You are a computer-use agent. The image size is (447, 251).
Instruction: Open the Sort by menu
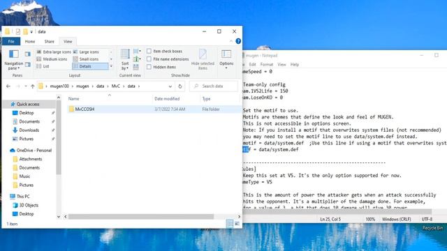(x=125, y=60)
